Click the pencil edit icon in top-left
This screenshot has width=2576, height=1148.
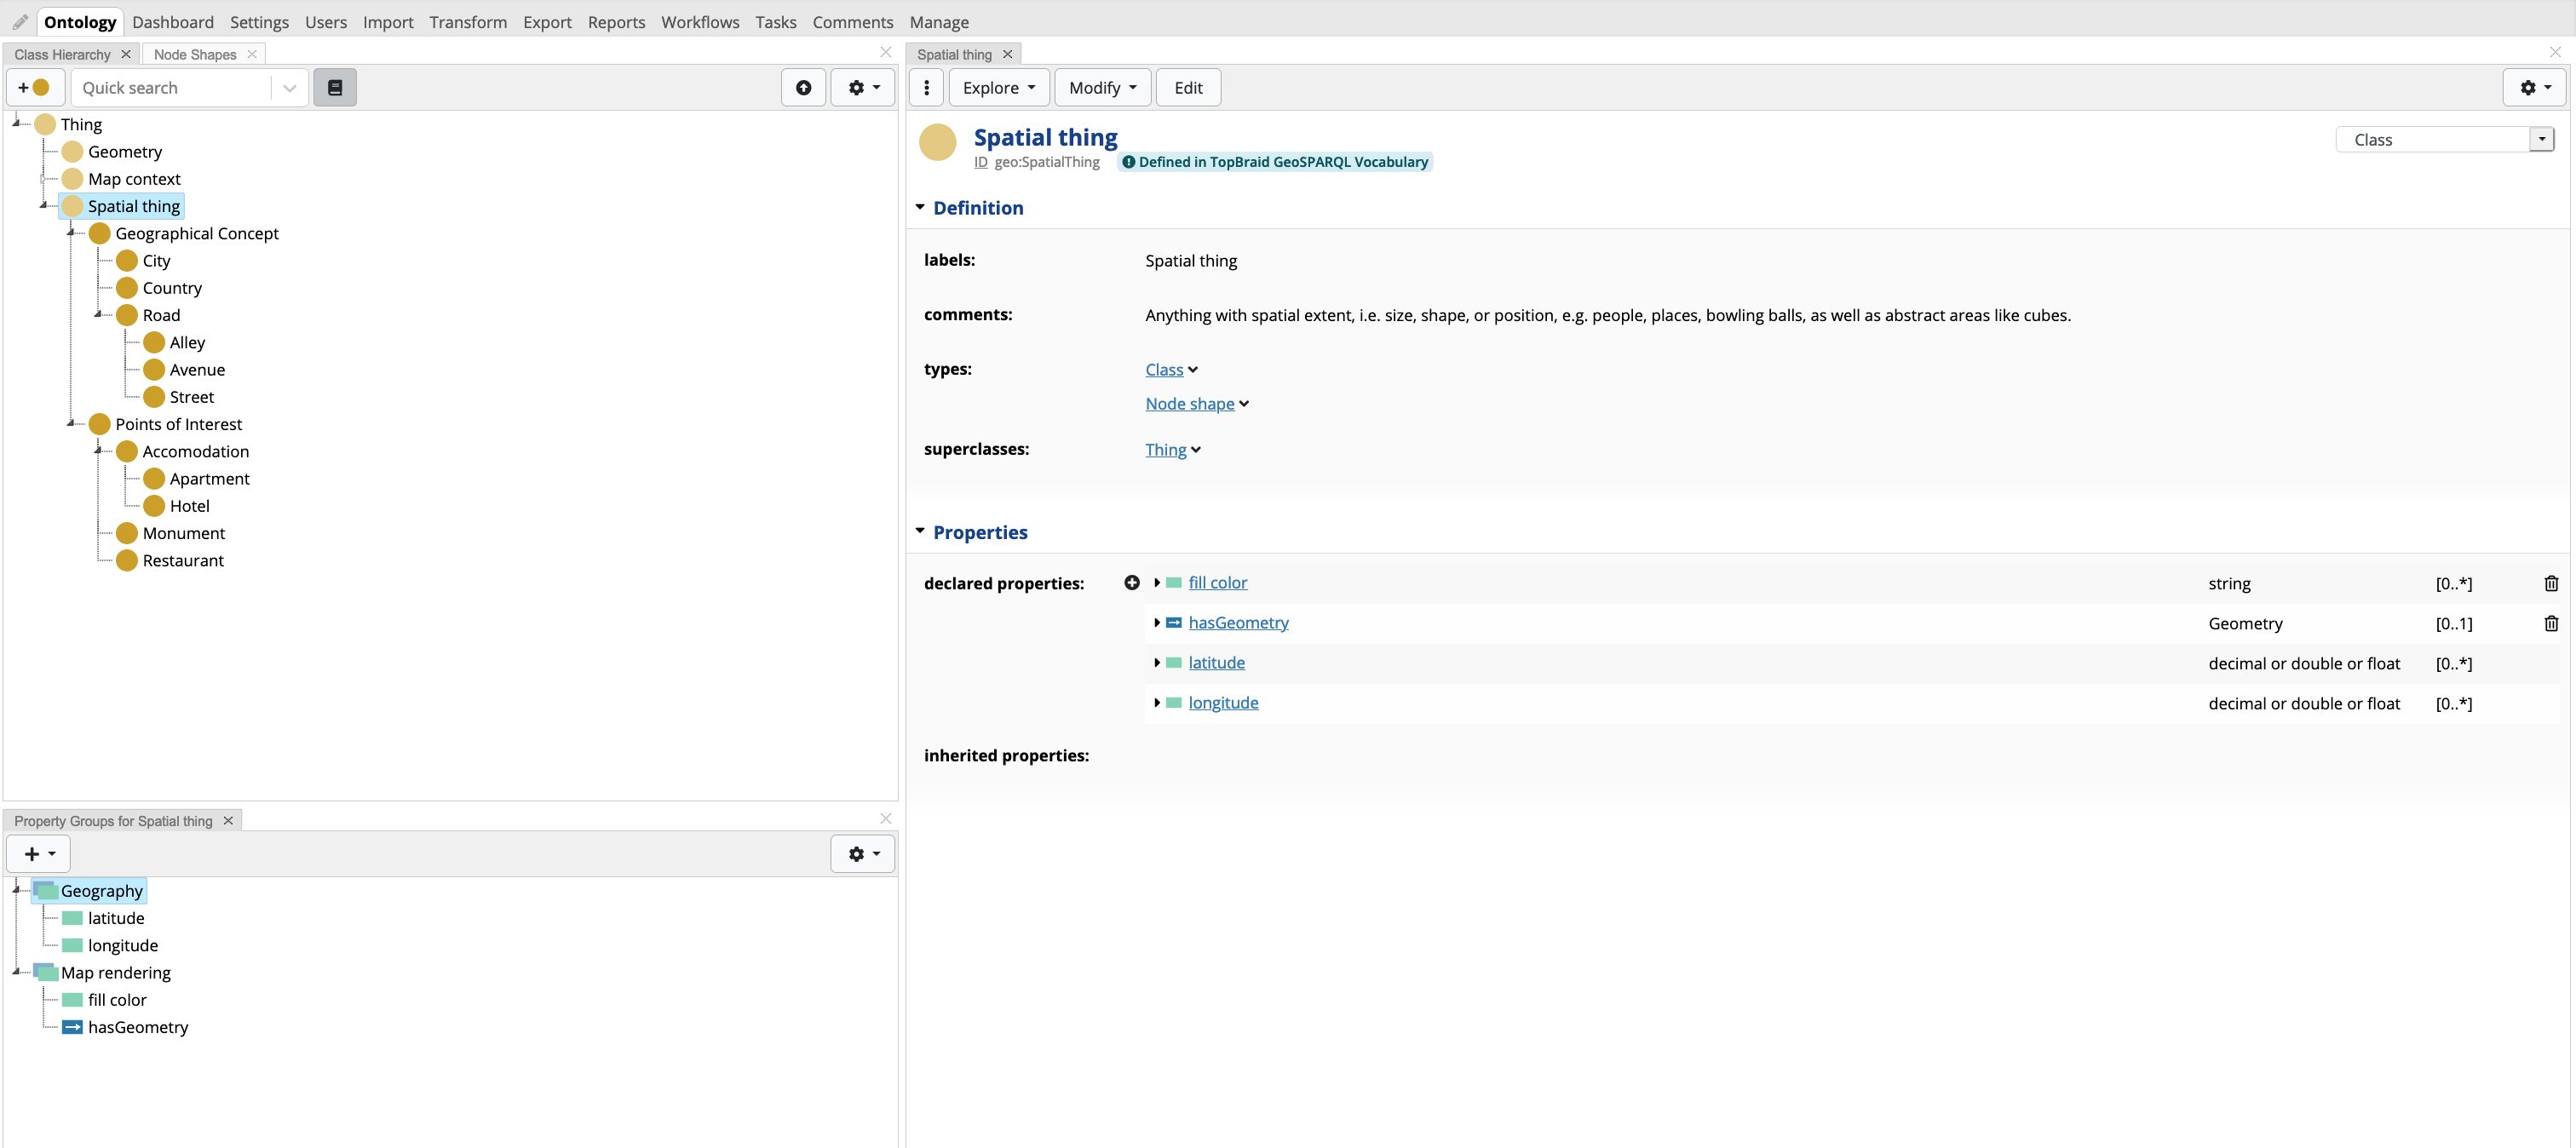[20, 22]
